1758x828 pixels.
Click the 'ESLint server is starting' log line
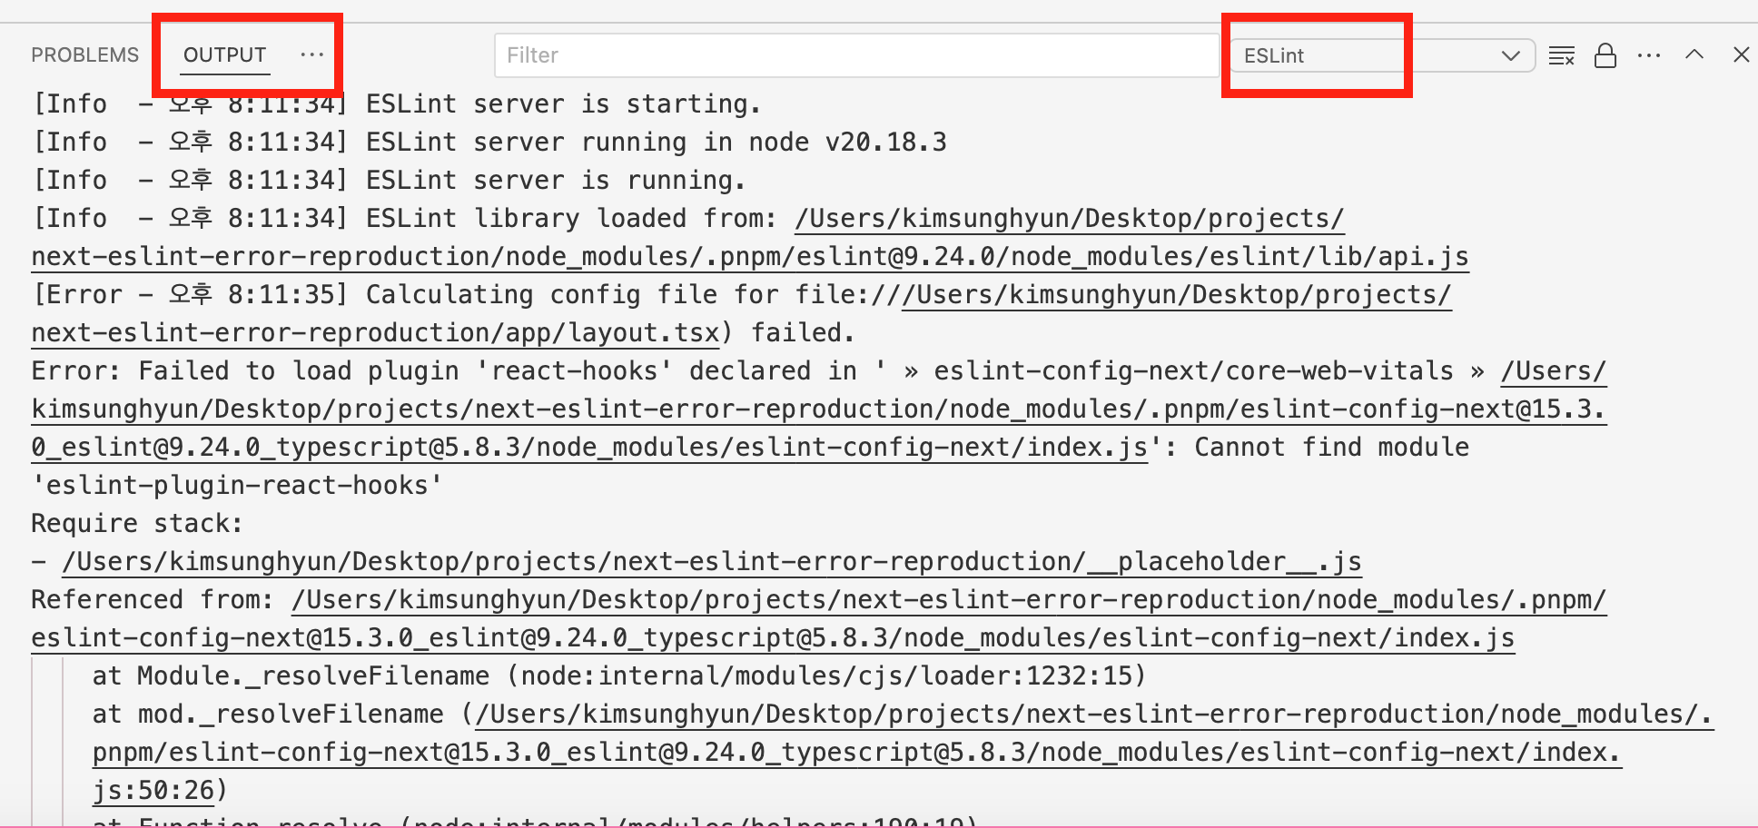tap(563, 104)
